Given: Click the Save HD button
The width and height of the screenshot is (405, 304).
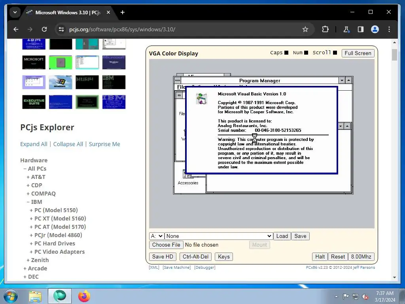Looking at the screenshot, I should tap(163, 256).
